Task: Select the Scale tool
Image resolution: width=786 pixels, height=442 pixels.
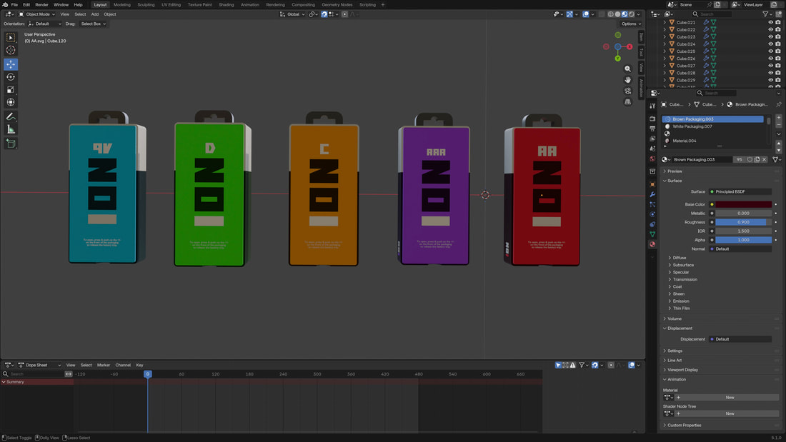Action: (x=11, y=90)
